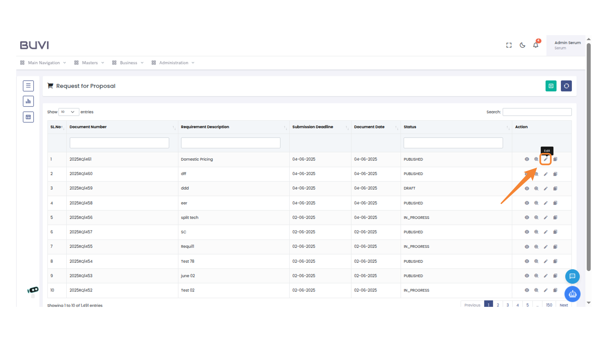
Task: Enter fullscreen mode icon
Action: pos(509,45)
